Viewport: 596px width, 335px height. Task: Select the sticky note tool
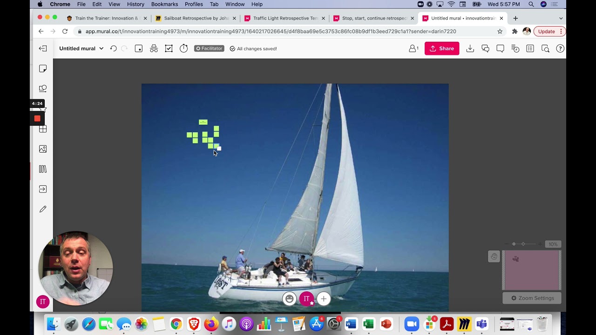tap(43, 69)
